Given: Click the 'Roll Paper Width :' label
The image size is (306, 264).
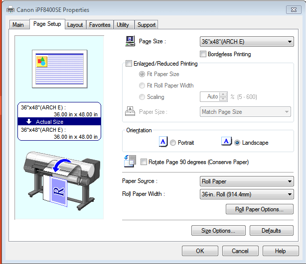Looking at the screenshot, I should point(144,194).
